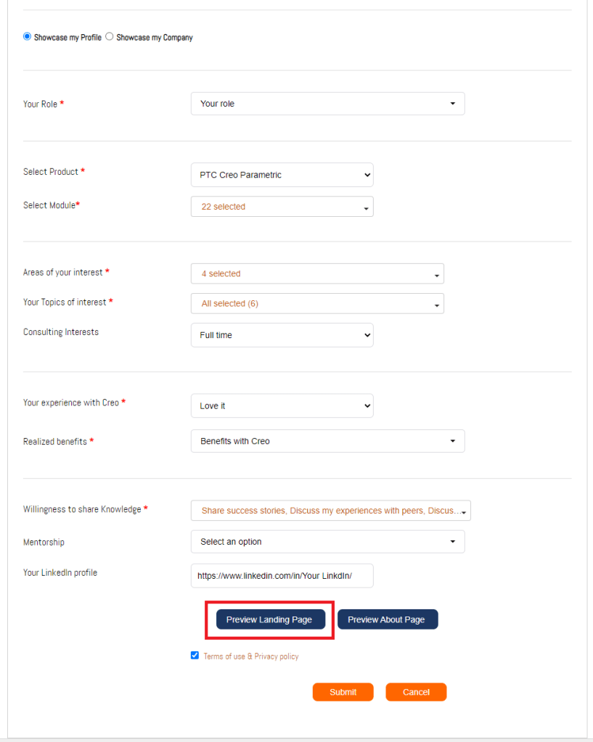Click the LinkedIn profile URL field

coord(282,576)
